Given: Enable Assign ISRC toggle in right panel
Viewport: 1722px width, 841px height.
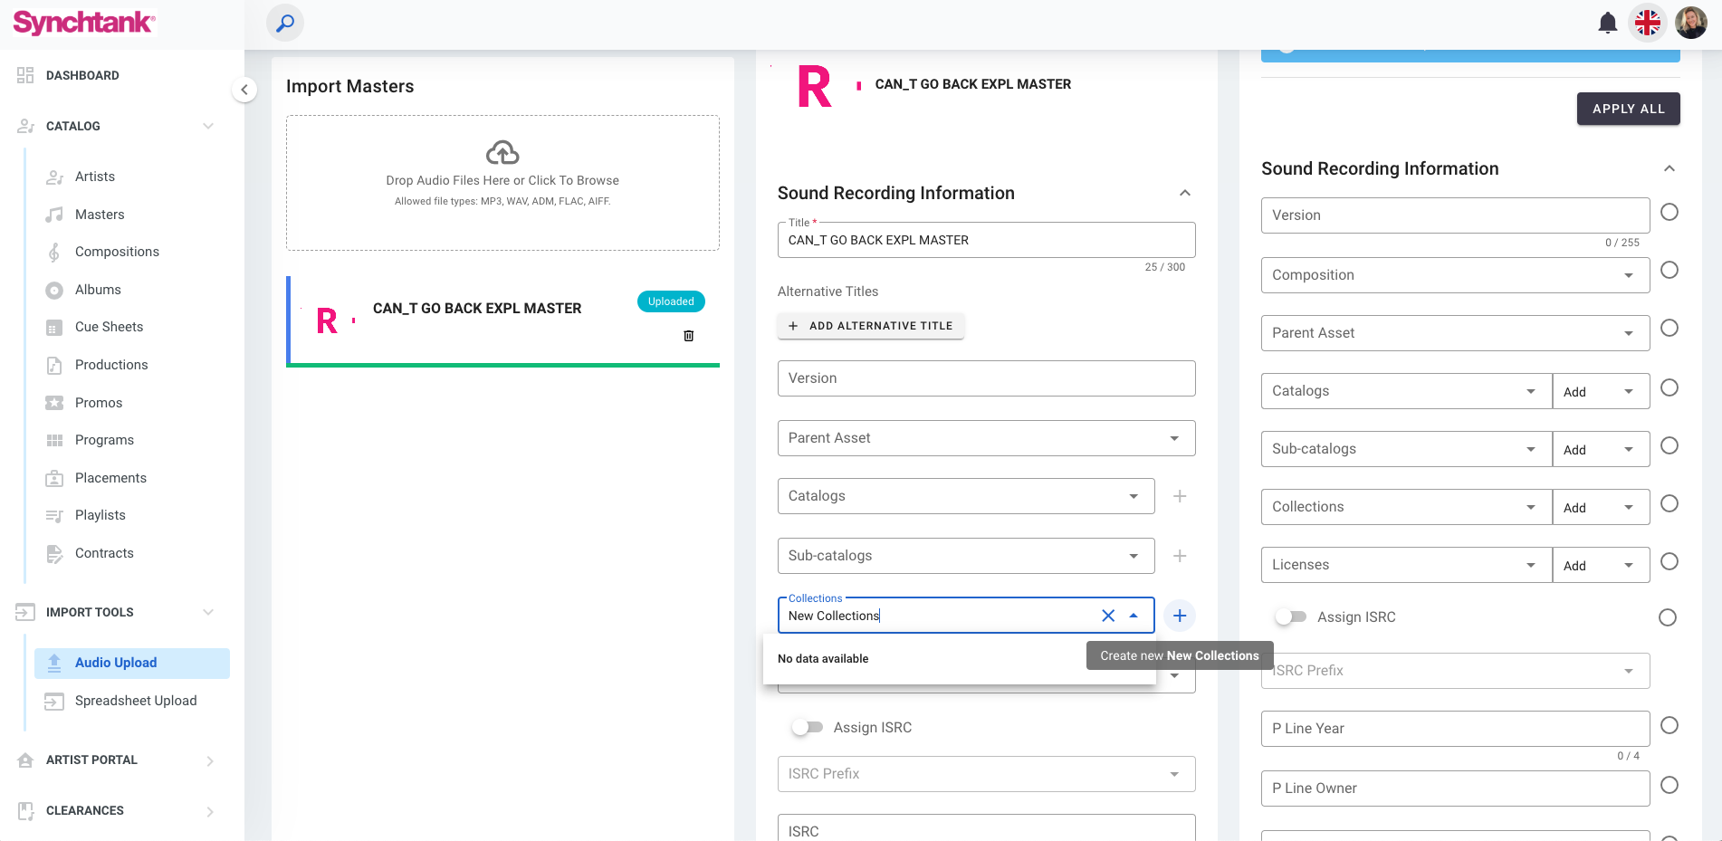Looking at the screenshot, I should (1290, 617).
